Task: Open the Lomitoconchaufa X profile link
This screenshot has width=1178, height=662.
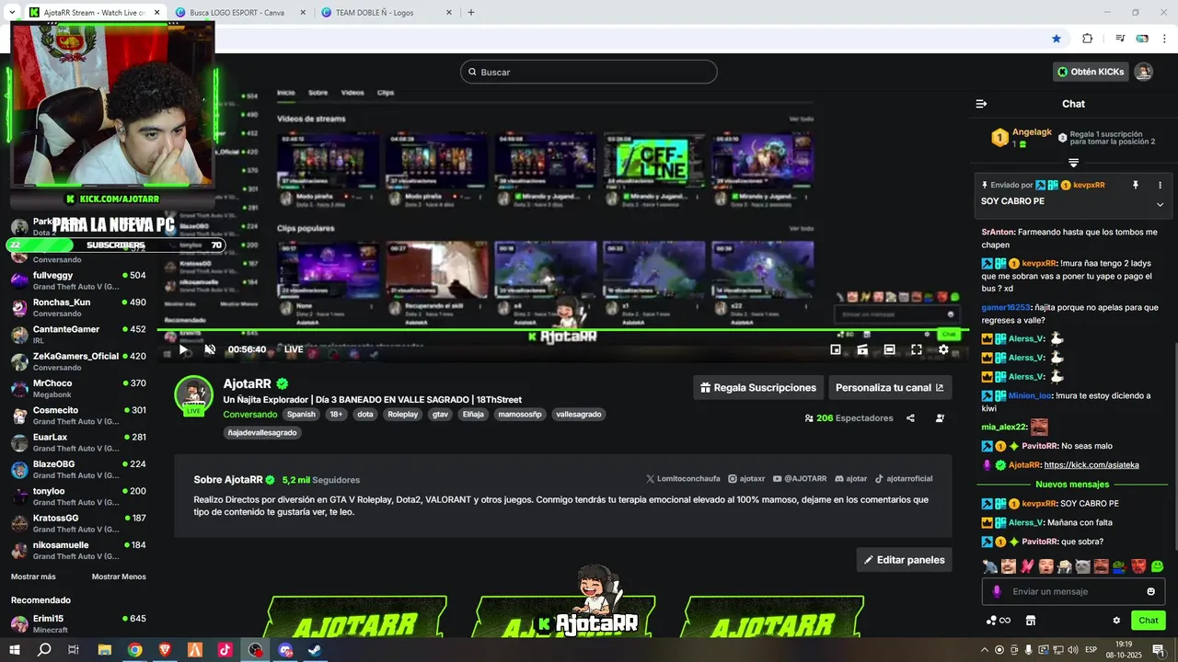Action: tap(684, 479)
